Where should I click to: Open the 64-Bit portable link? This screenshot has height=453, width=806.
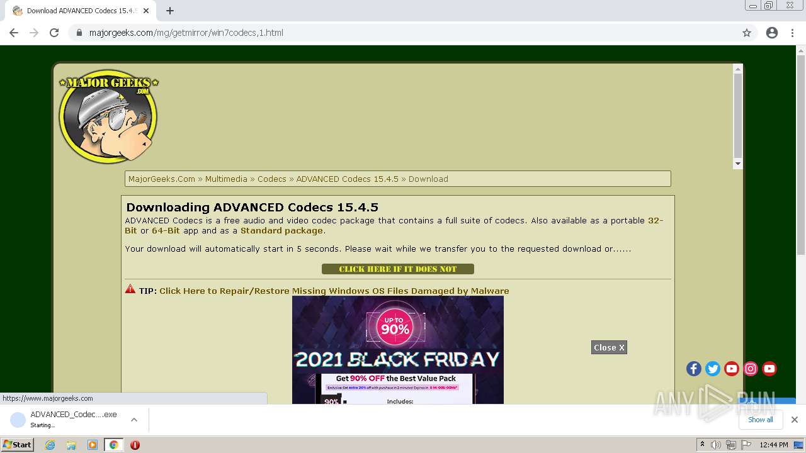[x=166, y=231]
